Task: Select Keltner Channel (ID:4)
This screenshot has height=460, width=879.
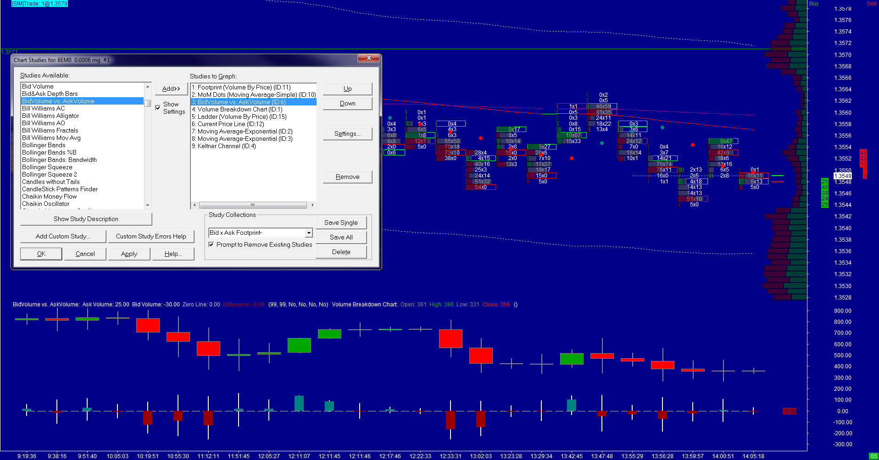Action: click(254, 146)
